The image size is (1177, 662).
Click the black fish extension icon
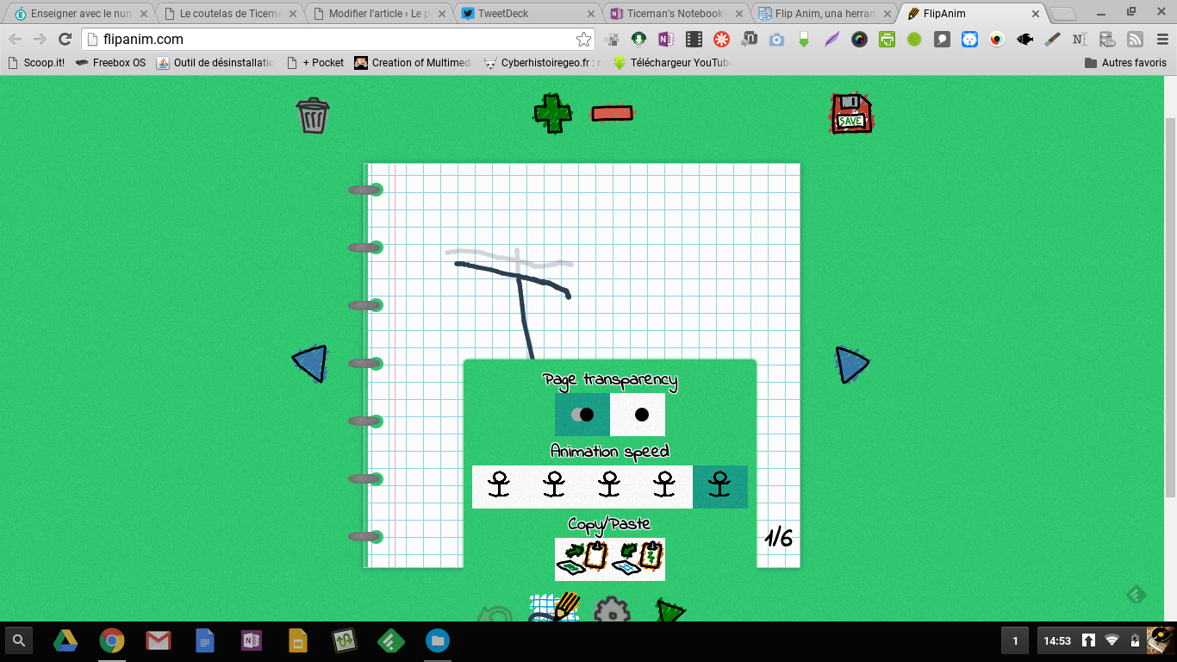[1025, 39]
